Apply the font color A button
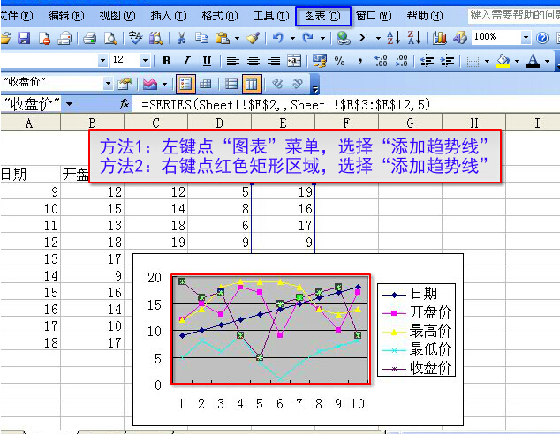The image size is (560, 434). 533,61
